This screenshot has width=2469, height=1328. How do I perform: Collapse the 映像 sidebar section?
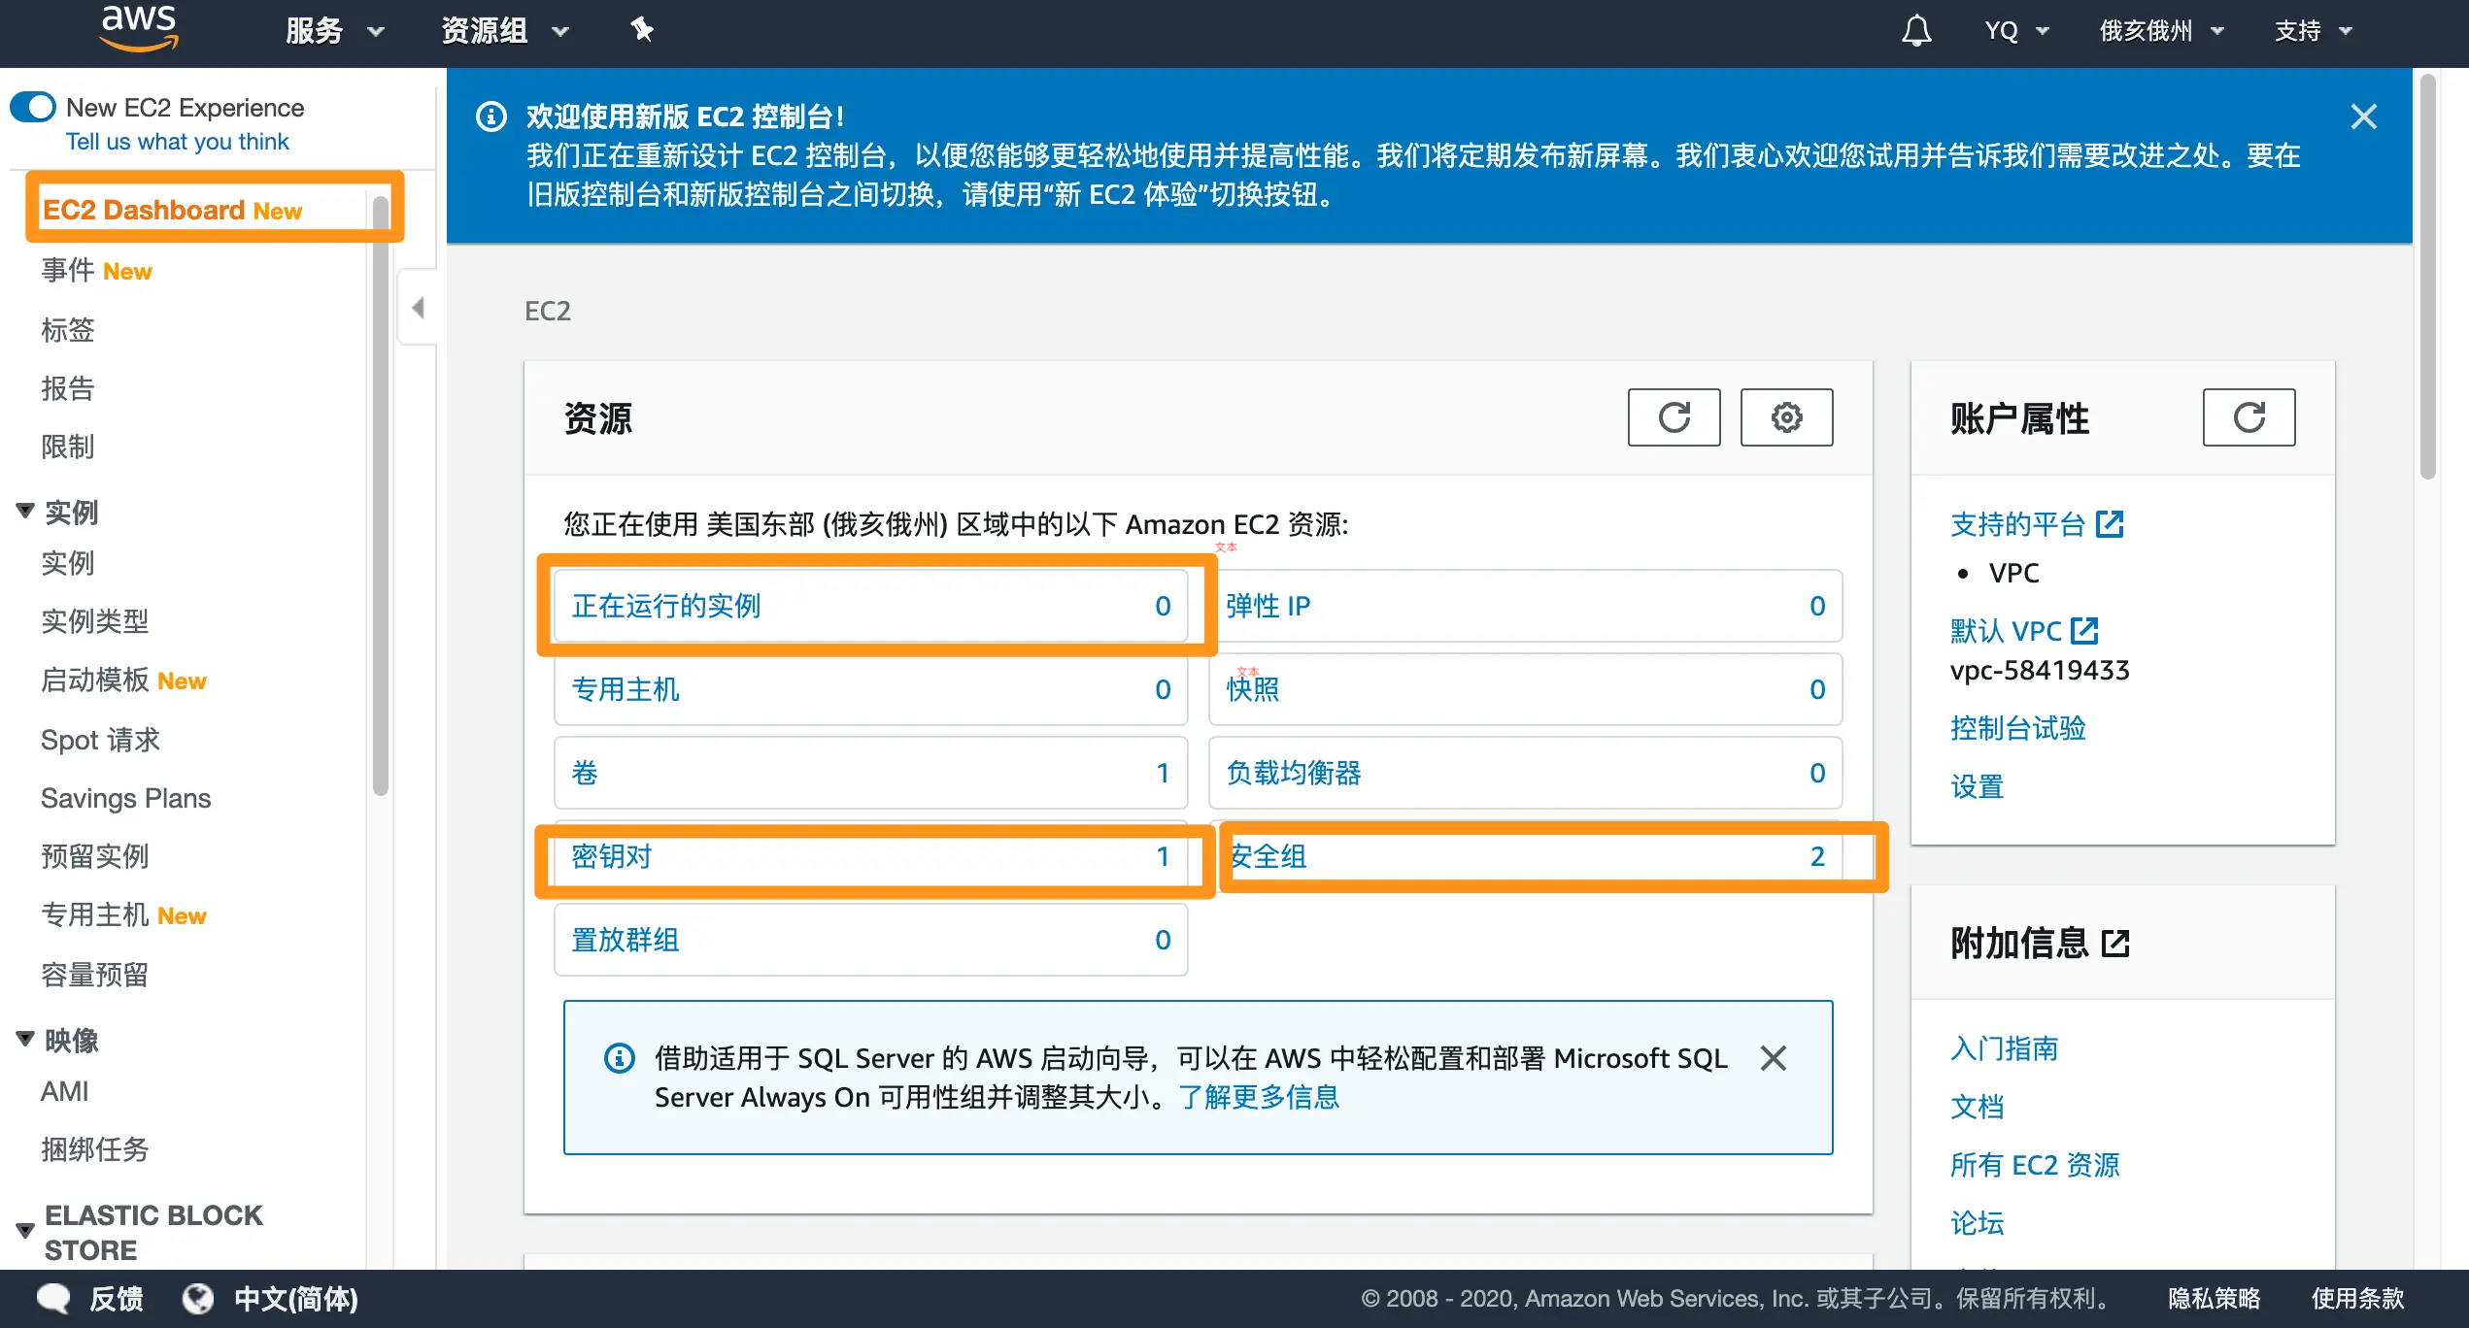26,1040
